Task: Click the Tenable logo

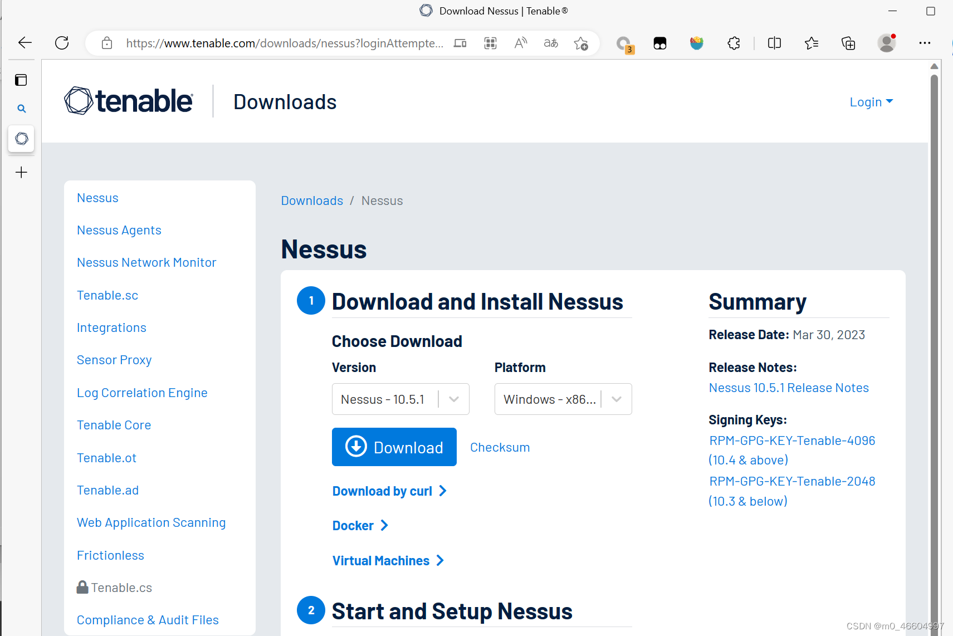Action: (129, 101)
